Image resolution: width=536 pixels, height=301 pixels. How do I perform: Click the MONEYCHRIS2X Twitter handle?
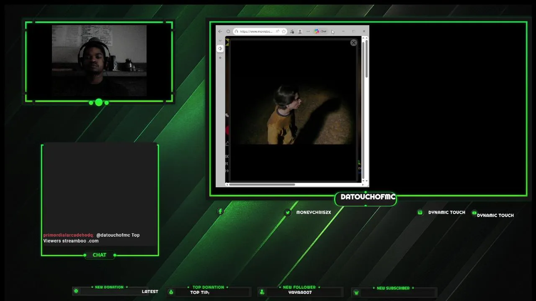pyautogui.click(x=314, y=212)
